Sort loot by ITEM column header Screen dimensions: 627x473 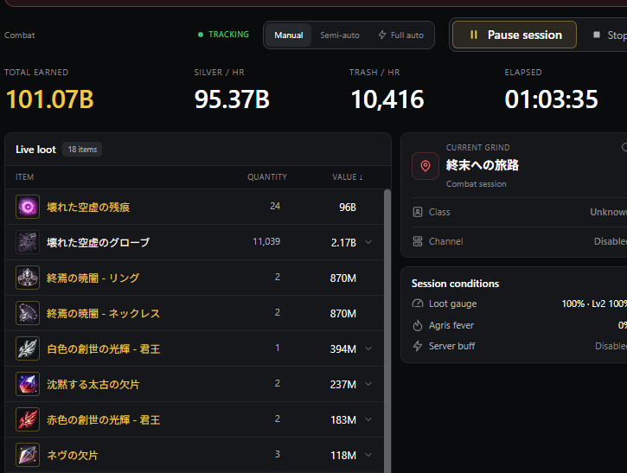[24, 177]
